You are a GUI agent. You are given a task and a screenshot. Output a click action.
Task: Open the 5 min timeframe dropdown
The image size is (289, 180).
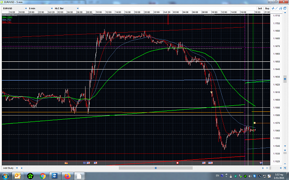[x=41, y=8]
